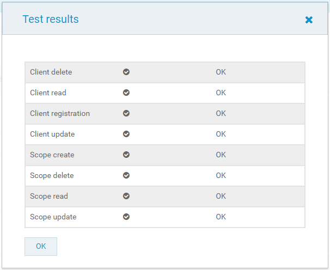Click the check icon for Client update

tap(126, 134)
